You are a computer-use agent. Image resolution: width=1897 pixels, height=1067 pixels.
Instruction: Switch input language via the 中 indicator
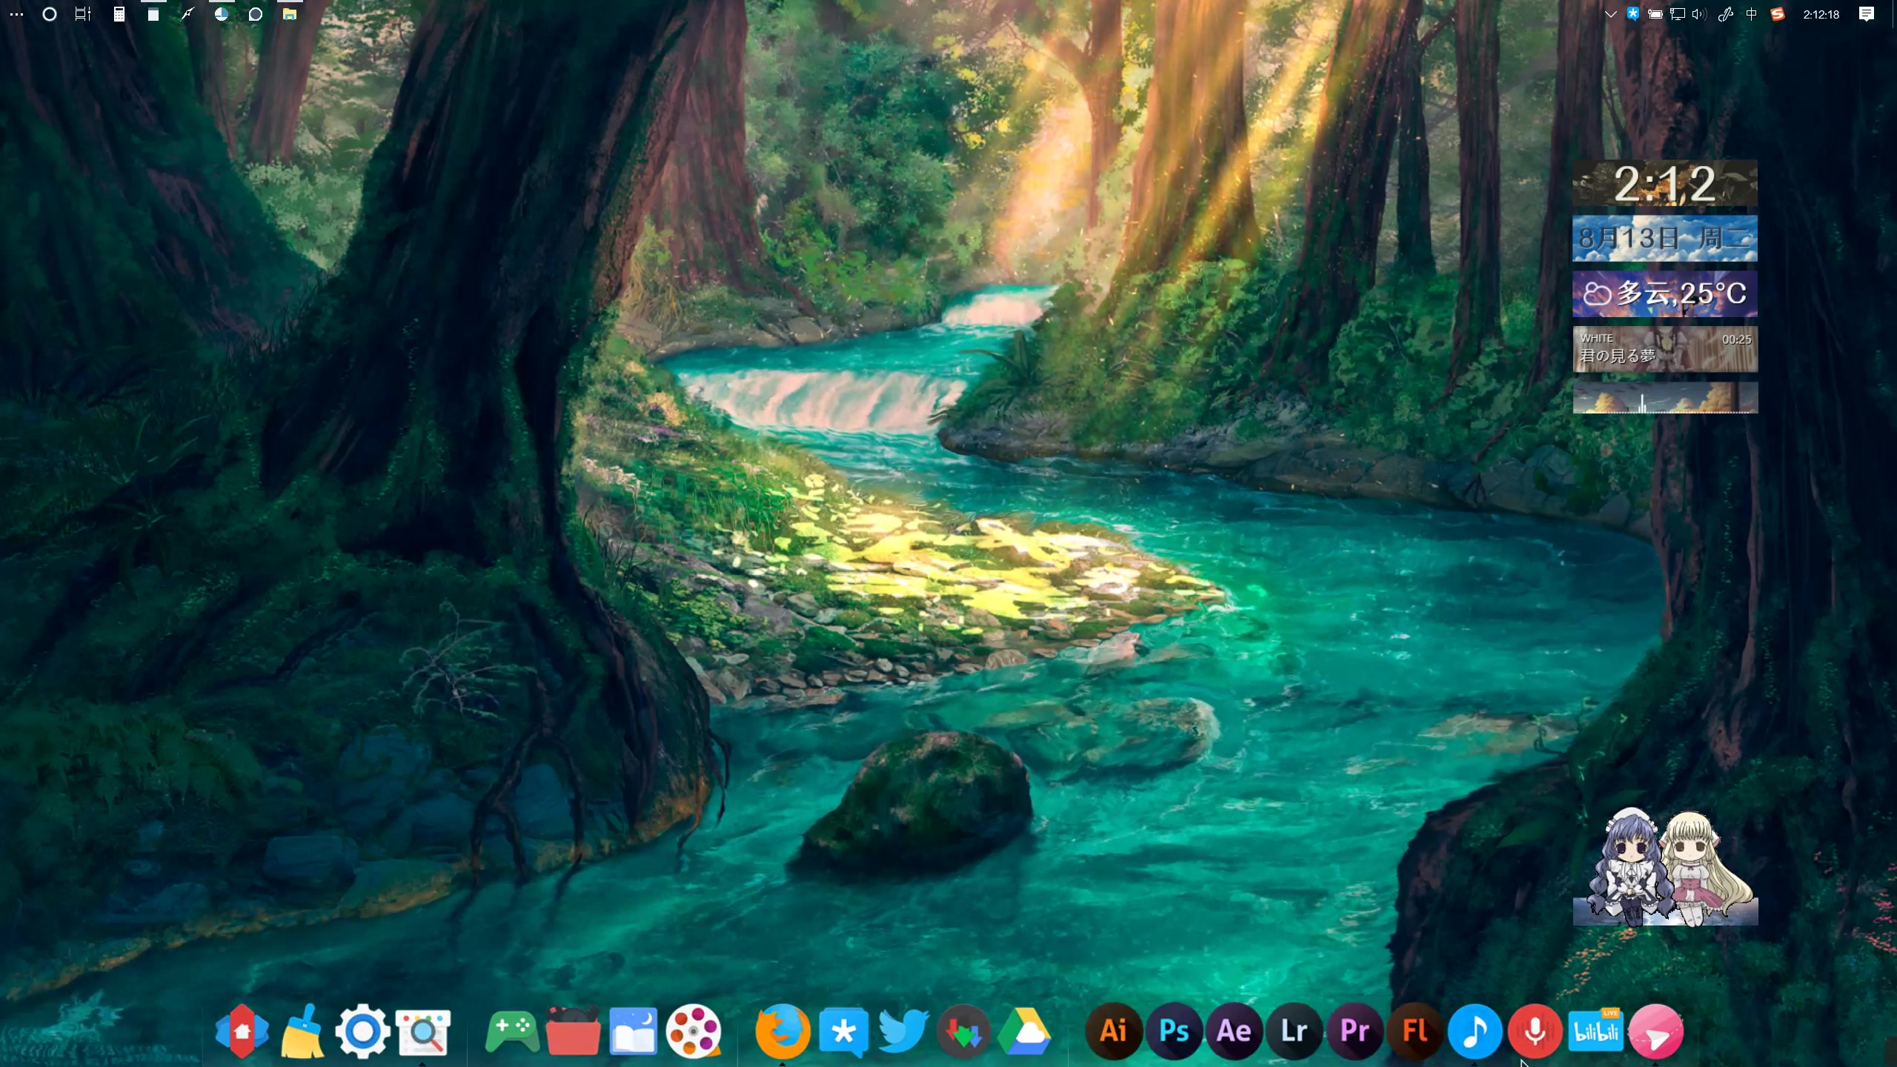(1753, 14)
